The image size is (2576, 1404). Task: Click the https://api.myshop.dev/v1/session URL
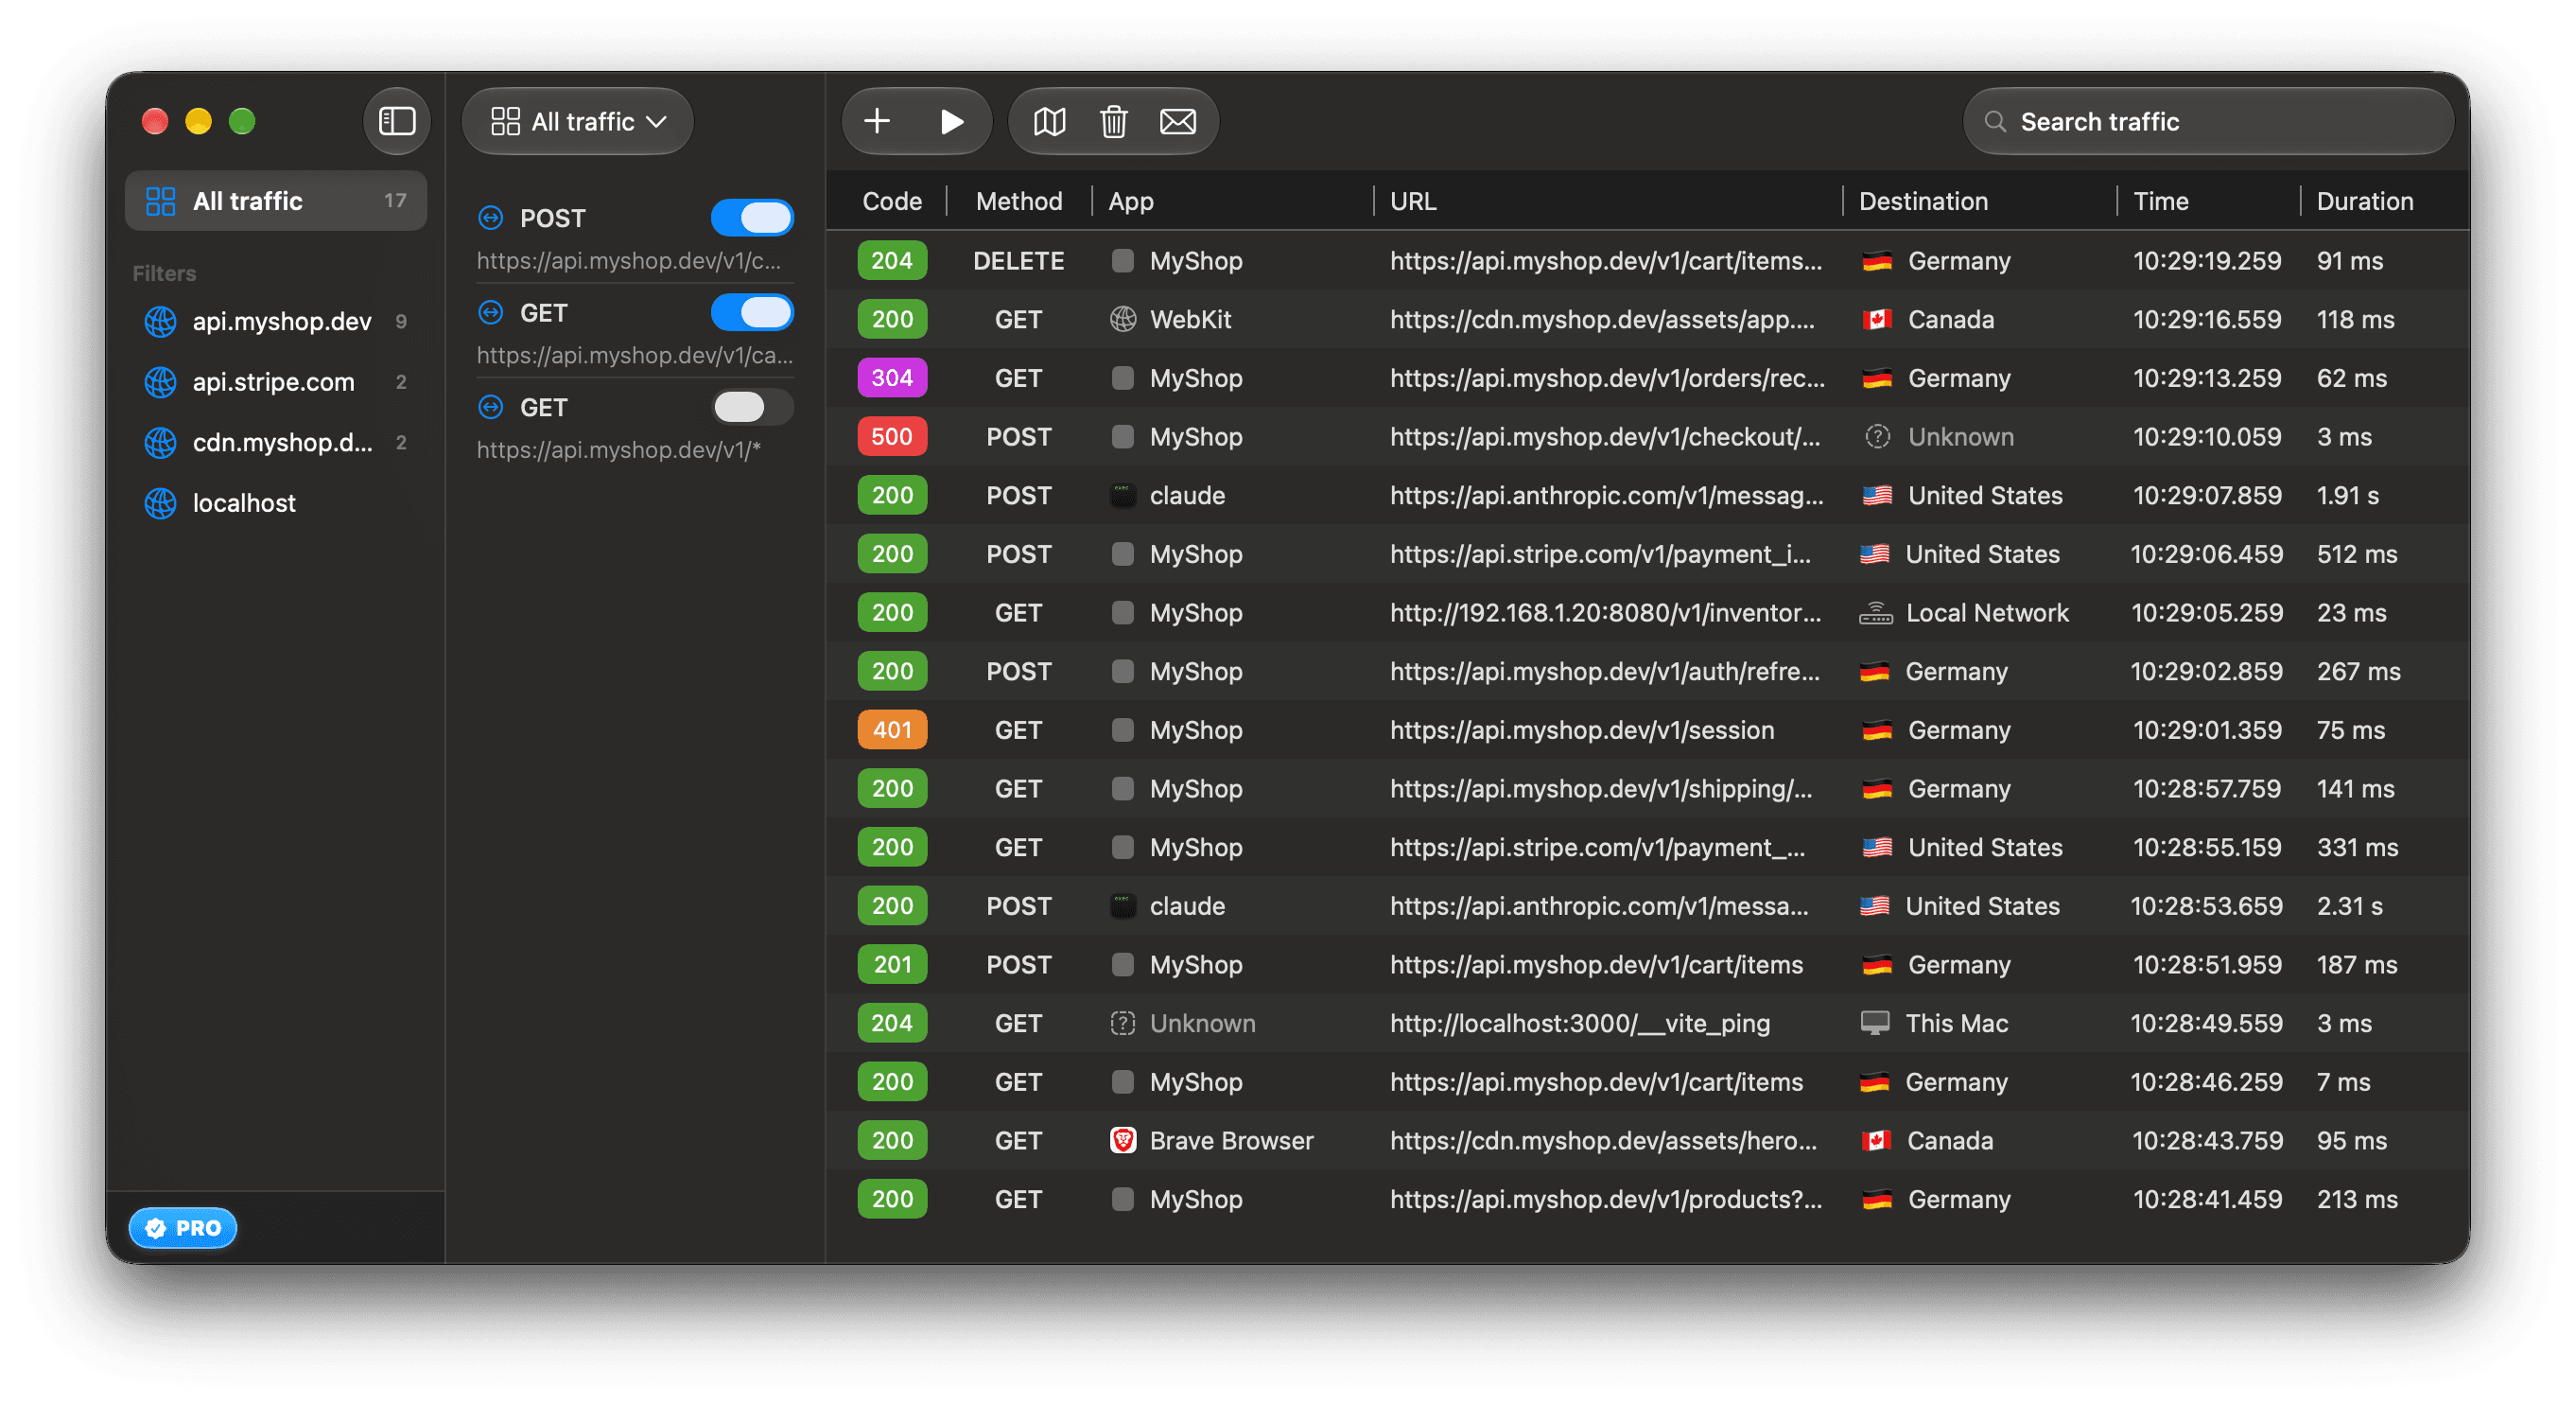1581,729
